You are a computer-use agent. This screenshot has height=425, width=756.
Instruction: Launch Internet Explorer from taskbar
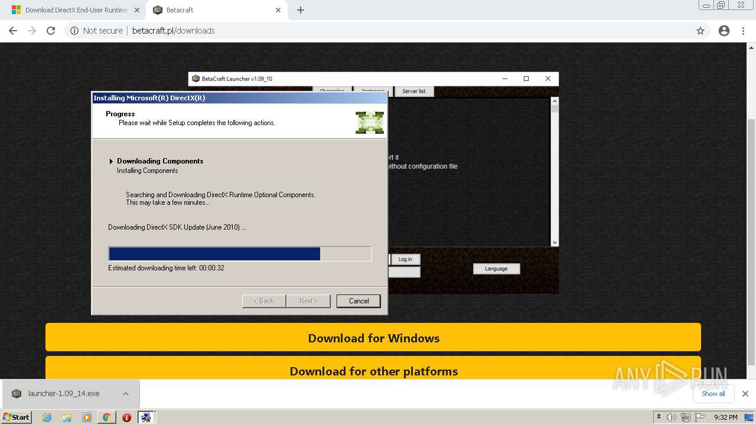click(47, 417)
